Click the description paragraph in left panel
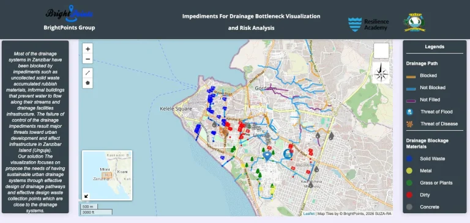Viewport: 470px width, 223px height. pos(35,132)
